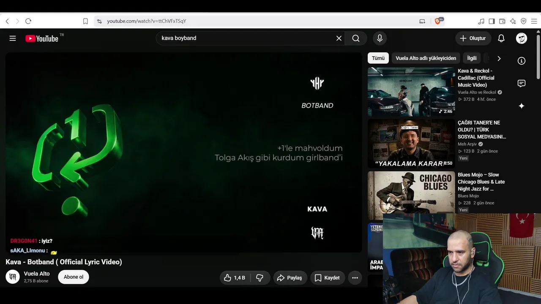This screenshot has width=541, height=304.
Task: Select the Vuela Alto adlı yükleyiciden chip
Action: click(x=426, y=58)
